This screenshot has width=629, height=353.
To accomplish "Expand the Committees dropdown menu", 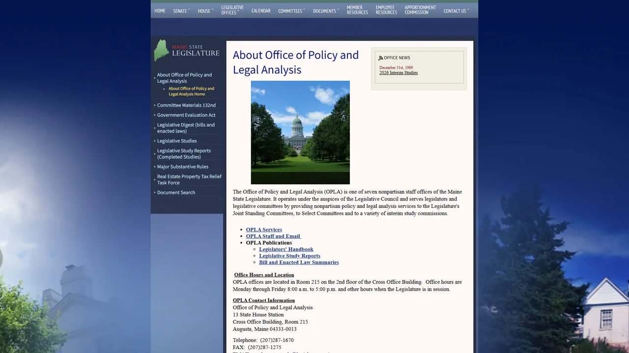I will [291, 11].
